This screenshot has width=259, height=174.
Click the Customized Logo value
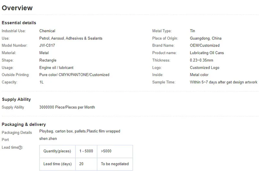(x=204, y=68)
